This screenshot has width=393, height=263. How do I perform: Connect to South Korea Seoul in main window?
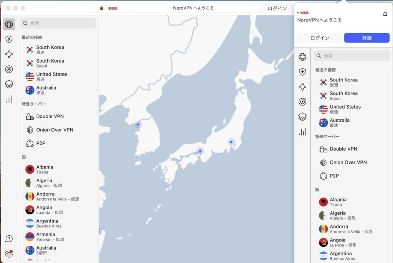(58, 63)
